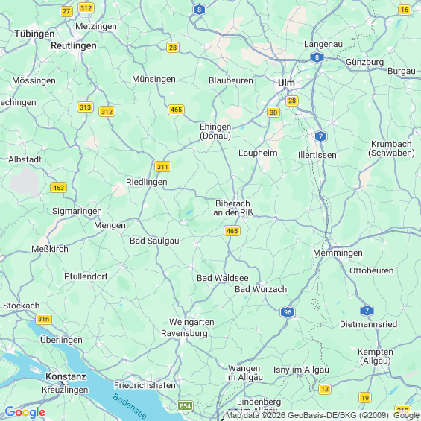
Task: Click the 31n road shield near Stockach
Action: pos(43,319)
